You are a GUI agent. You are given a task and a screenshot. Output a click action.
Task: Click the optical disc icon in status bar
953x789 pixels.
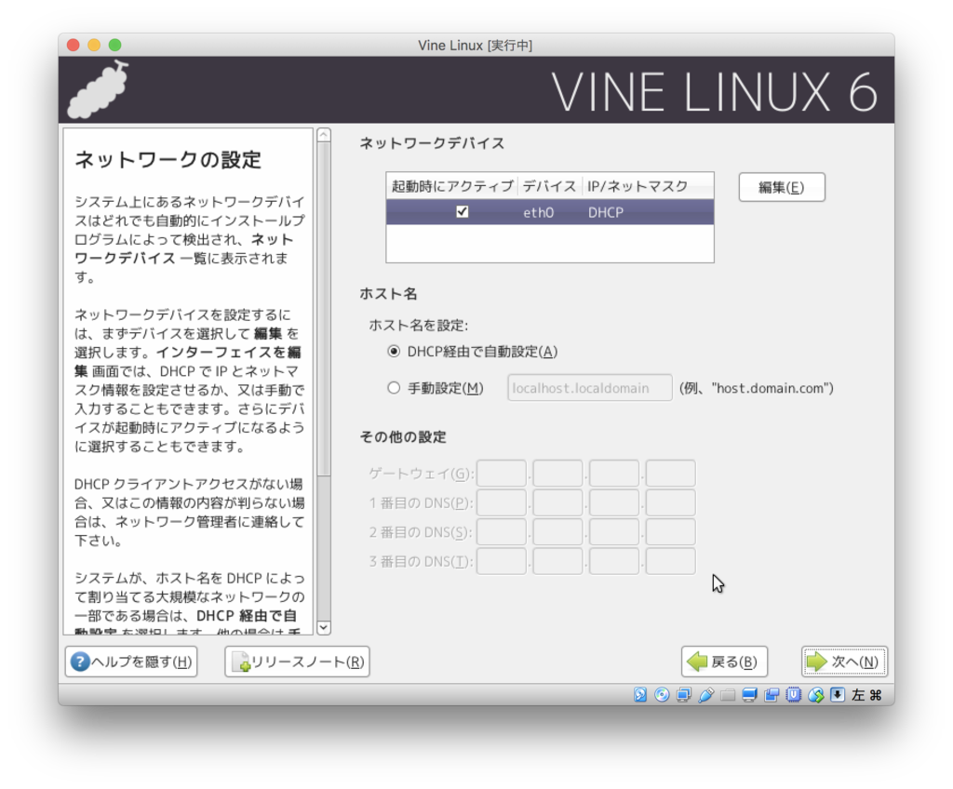[662, 695]
